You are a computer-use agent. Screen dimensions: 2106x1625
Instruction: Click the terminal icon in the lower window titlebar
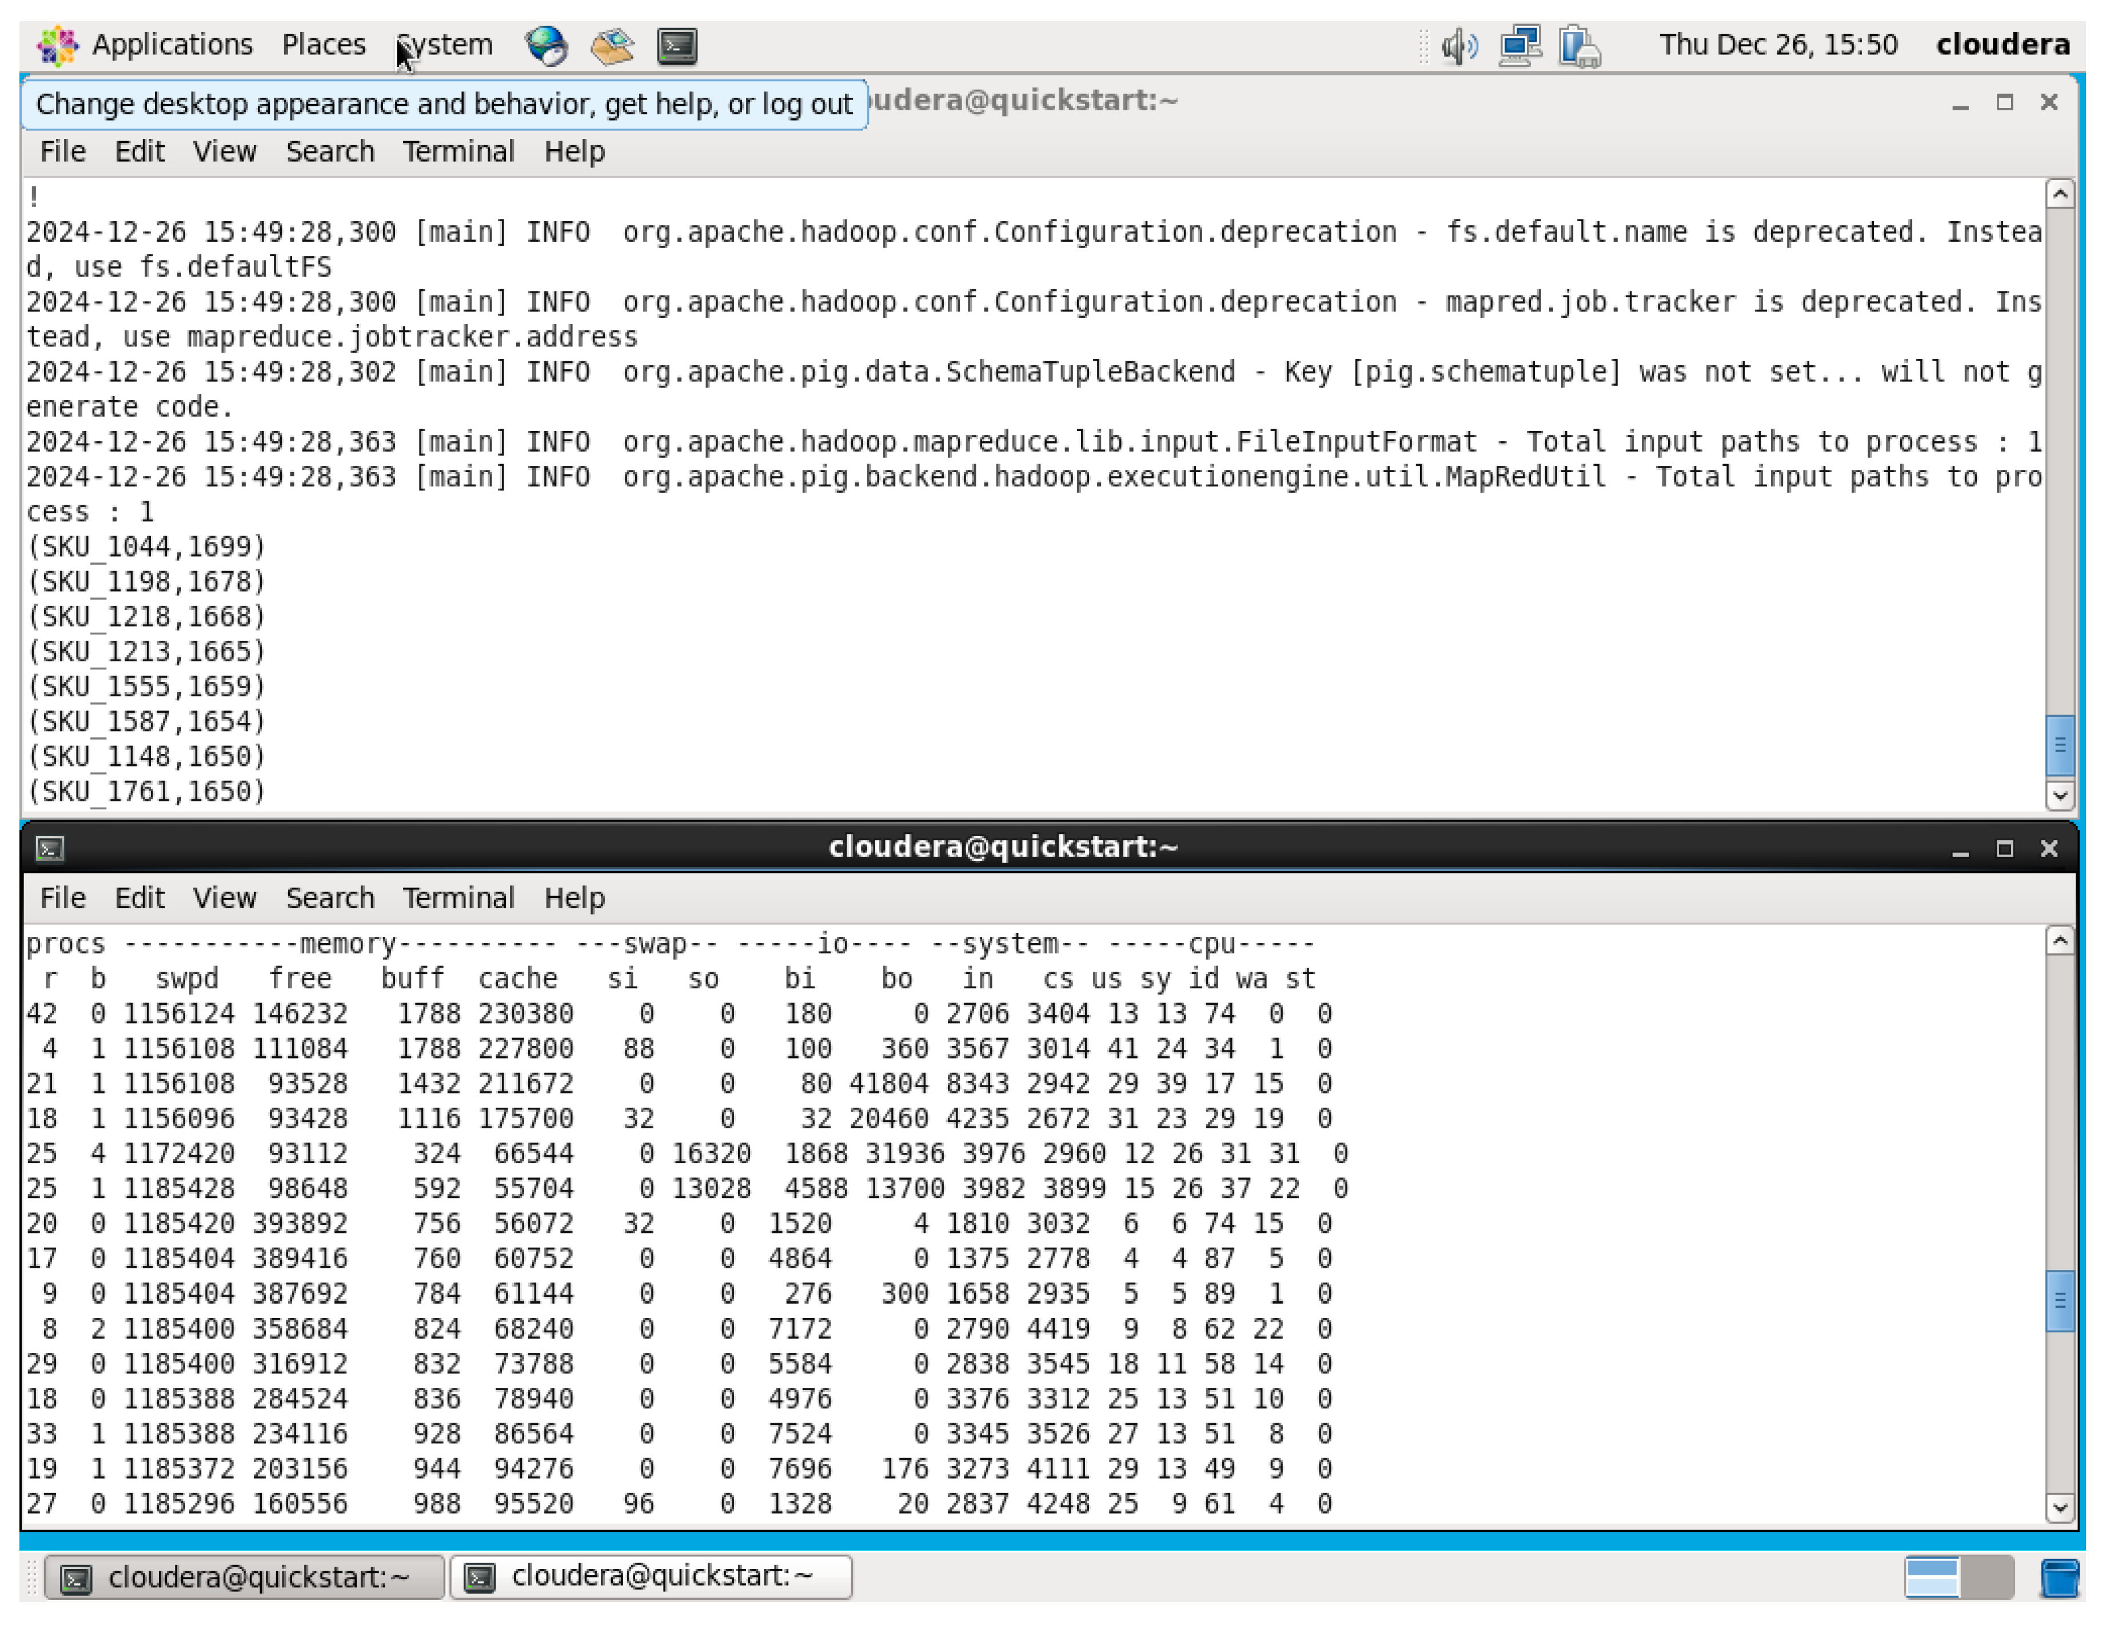pos(49,848)
